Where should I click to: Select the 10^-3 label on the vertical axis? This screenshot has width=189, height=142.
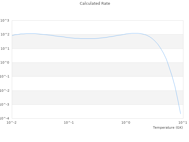(4, 104)
